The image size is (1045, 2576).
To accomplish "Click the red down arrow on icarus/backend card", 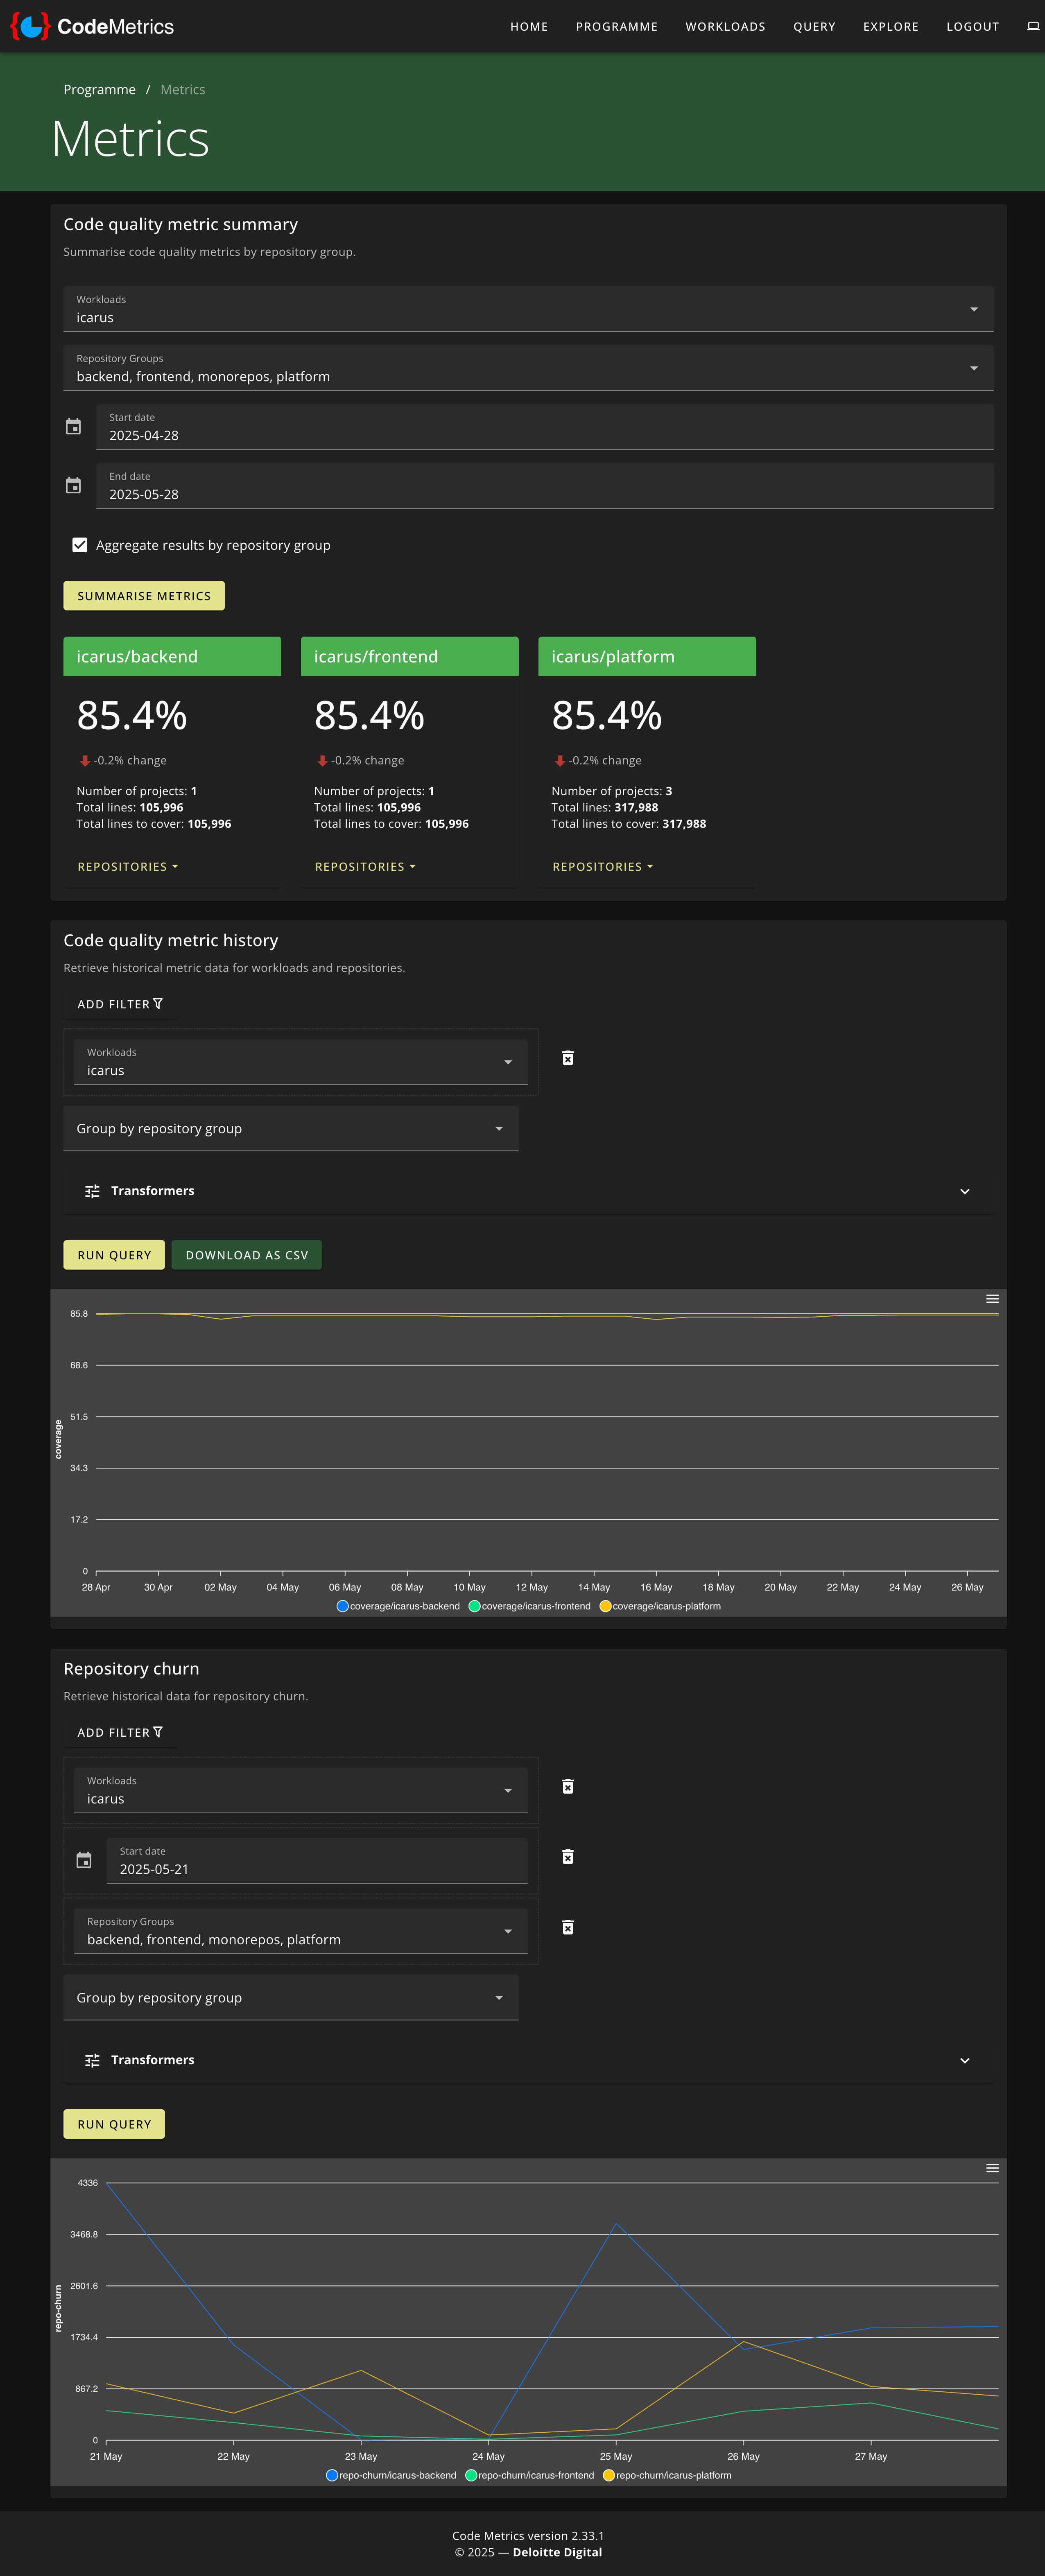I will click(85, 761).
